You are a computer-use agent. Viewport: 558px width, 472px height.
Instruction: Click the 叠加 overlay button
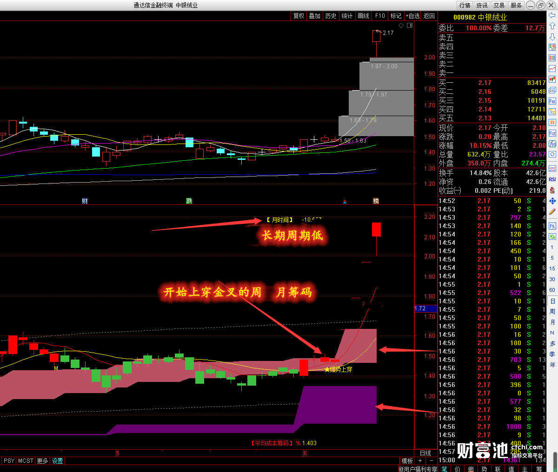[x=315, y=16]
